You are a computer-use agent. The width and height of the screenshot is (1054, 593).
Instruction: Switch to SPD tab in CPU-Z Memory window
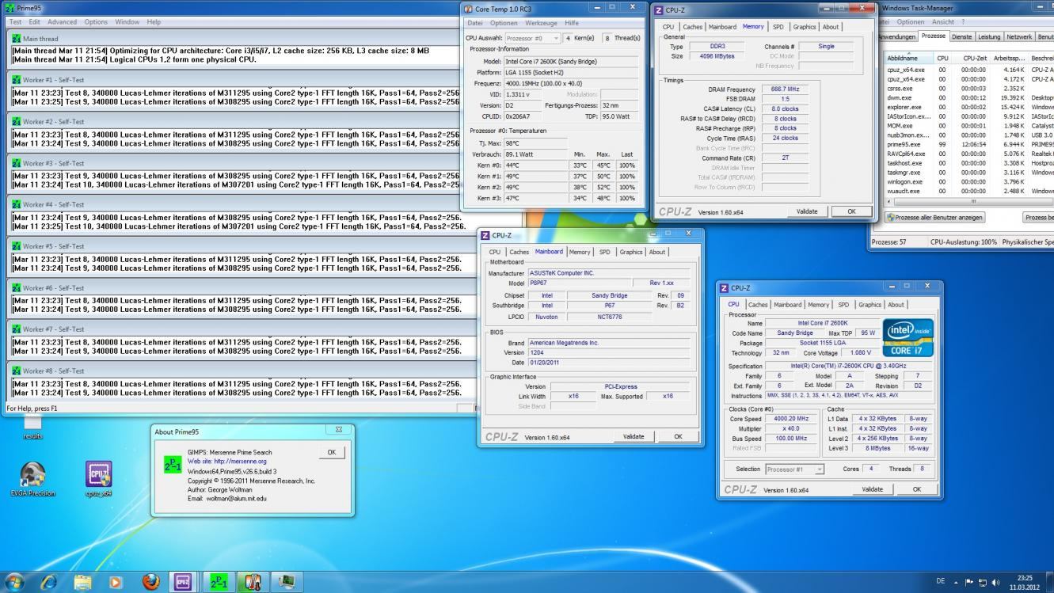coord(778,27)
